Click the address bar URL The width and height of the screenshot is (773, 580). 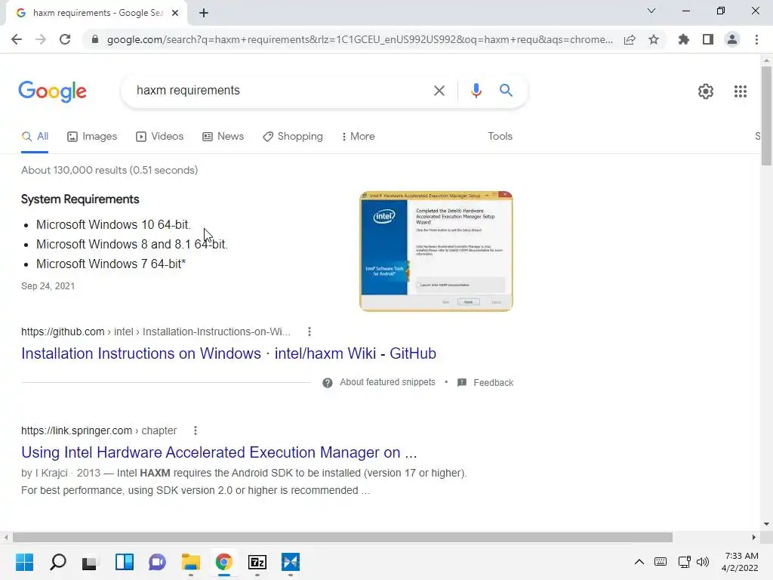pos(360,39)
